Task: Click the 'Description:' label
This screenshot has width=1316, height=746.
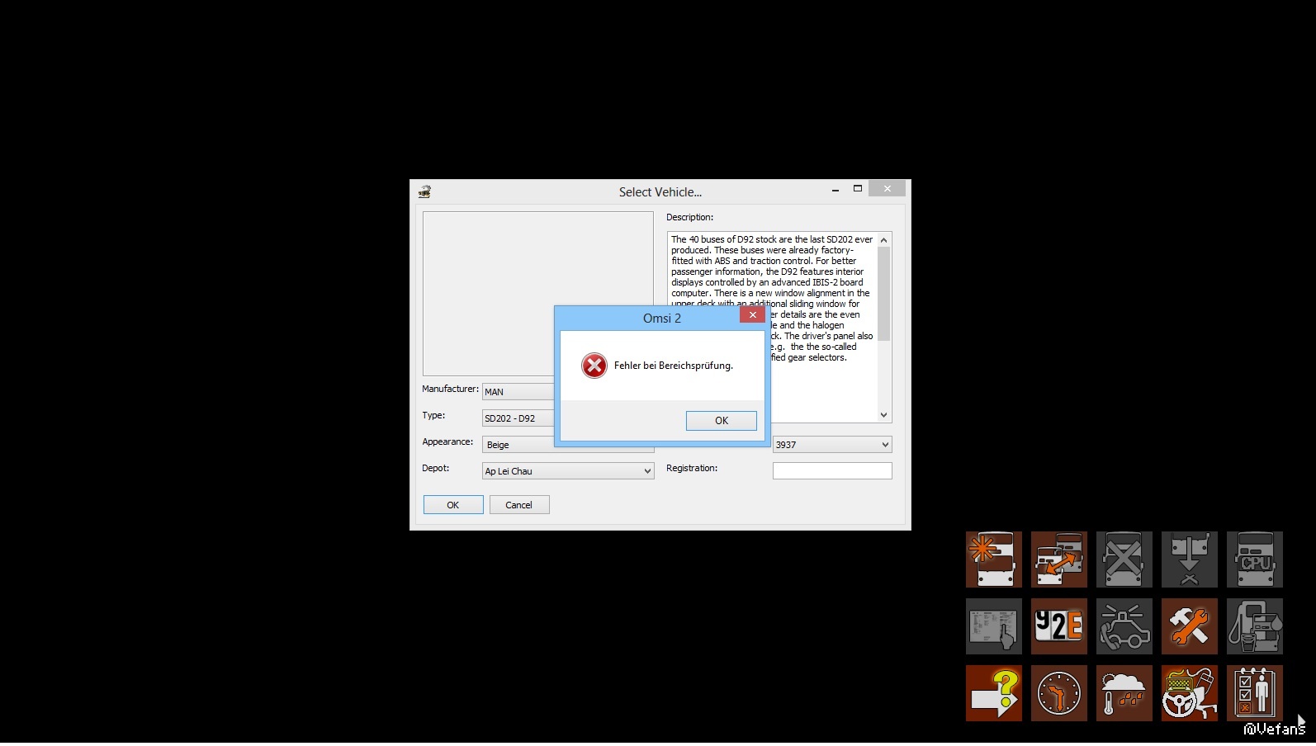Action: coord(690,217)
